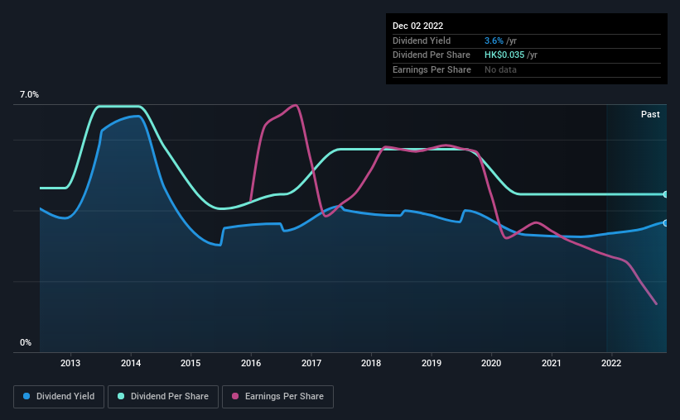
Task: Click the Earnings Per Share tooltip row label
Action: [x=432, y=69]
